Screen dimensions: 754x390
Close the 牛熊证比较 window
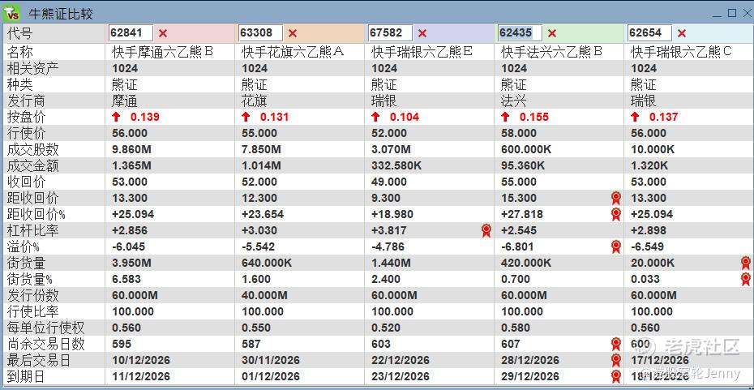tap(746, 14)
